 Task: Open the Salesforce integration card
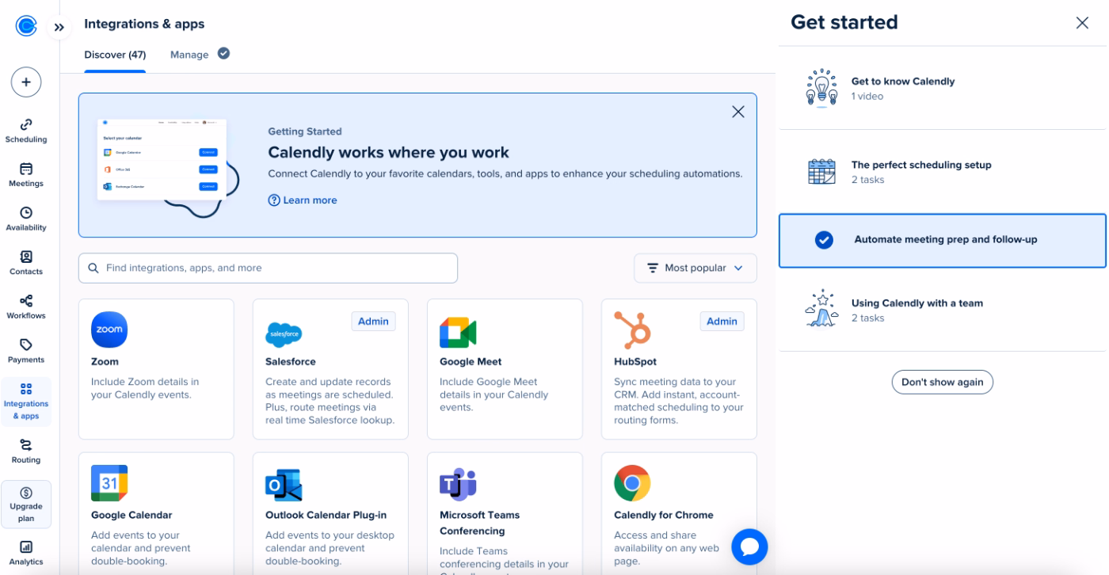pyautogui.click(x=330, y=369)
